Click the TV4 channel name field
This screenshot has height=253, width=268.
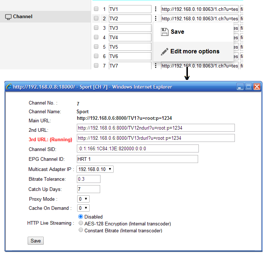tap(130, 37)
